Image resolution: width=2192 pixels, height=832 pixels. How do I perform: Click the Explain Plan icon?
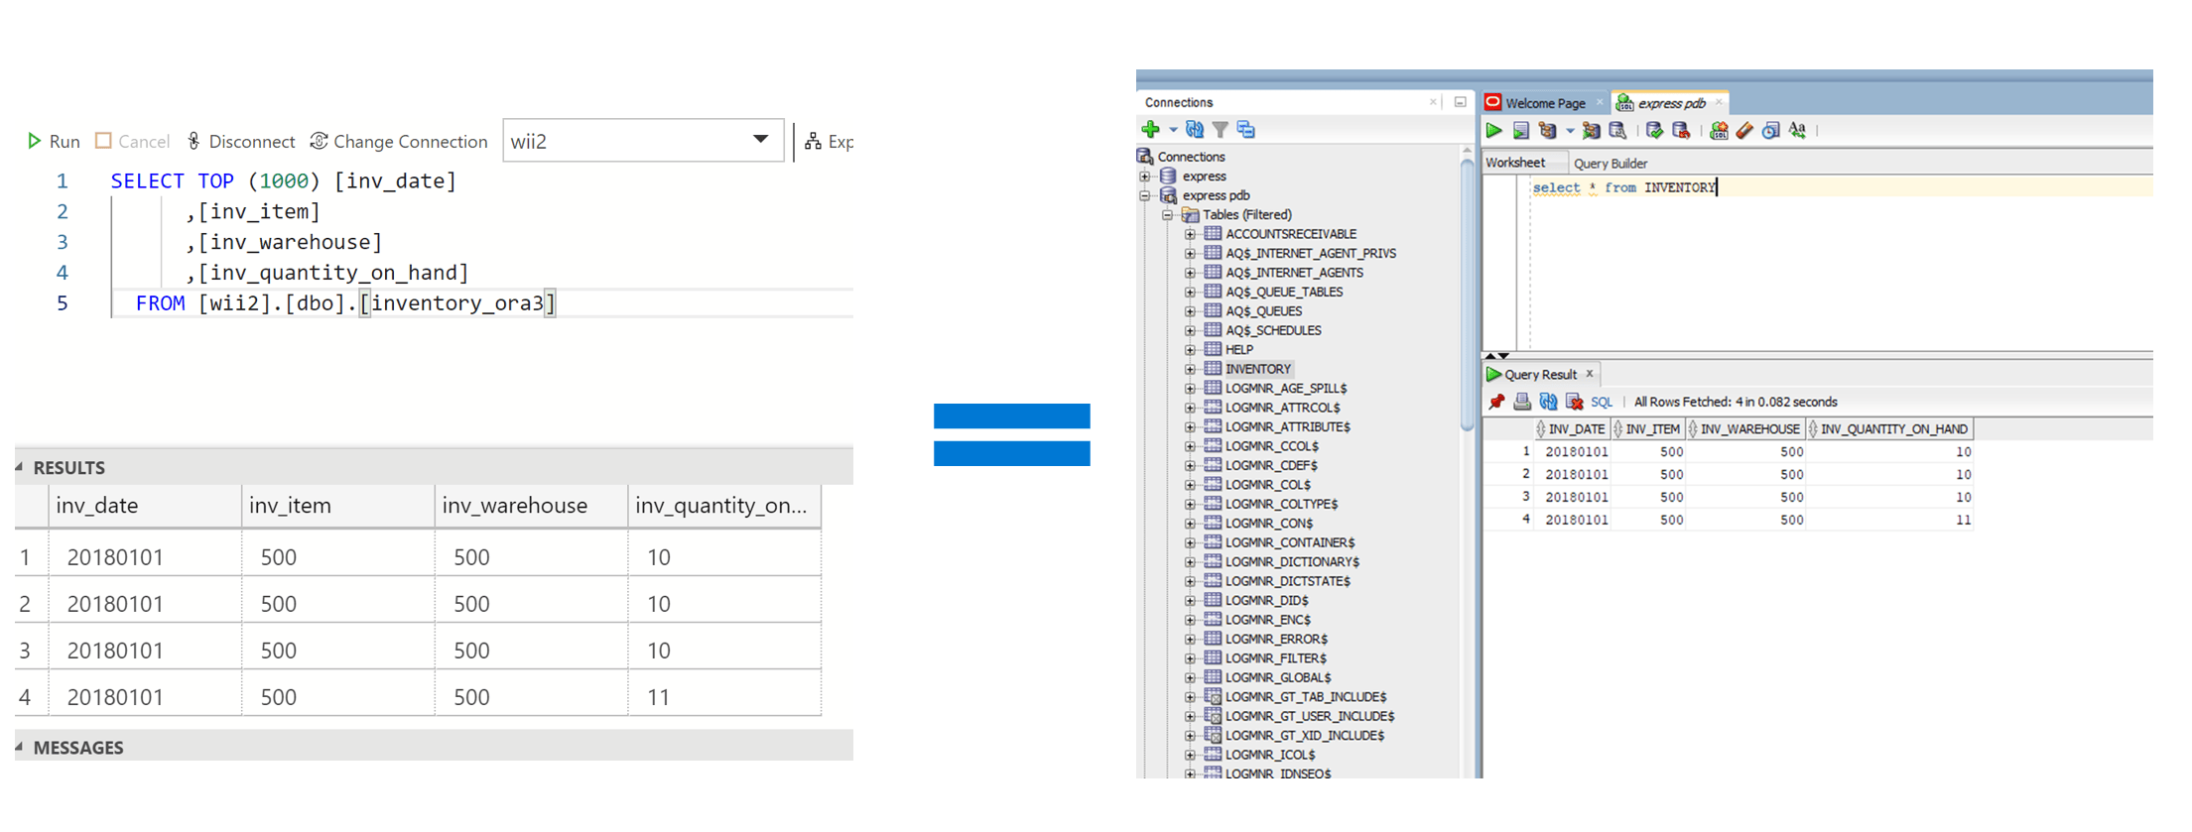click(1547, 130)
